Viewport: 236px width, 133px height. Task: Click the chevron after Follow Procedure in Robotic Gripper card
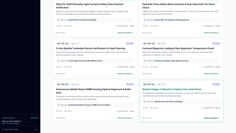(219, 118)
